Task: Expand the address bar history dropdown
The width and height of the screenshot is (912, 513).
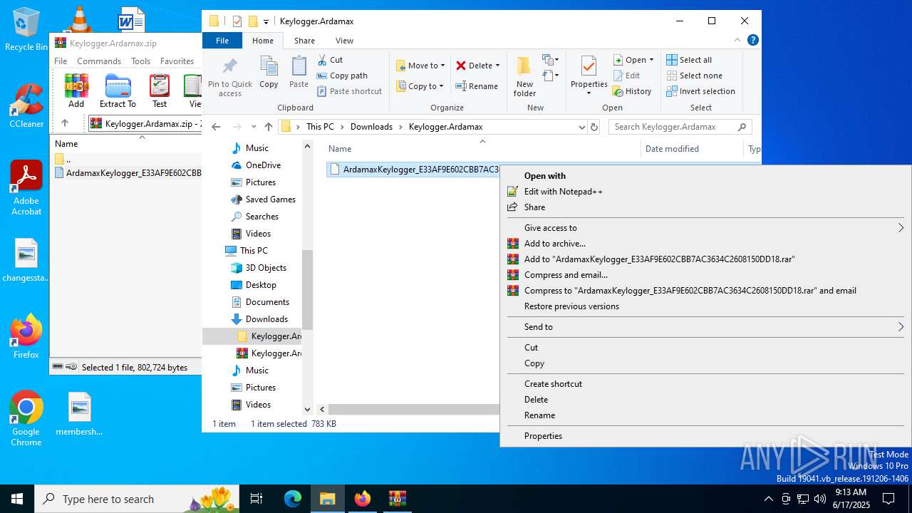Action: coord(581,127)
